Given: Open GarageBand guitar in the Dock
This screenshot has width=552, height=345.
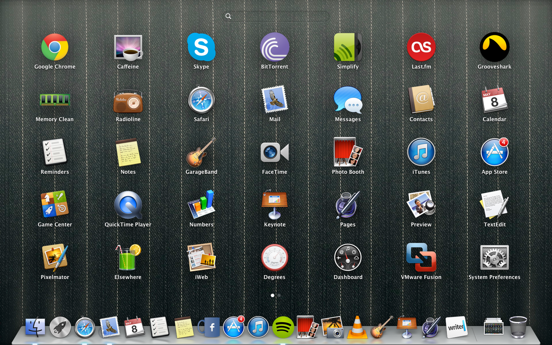Looking at the screenshot, I should point(382,327).
